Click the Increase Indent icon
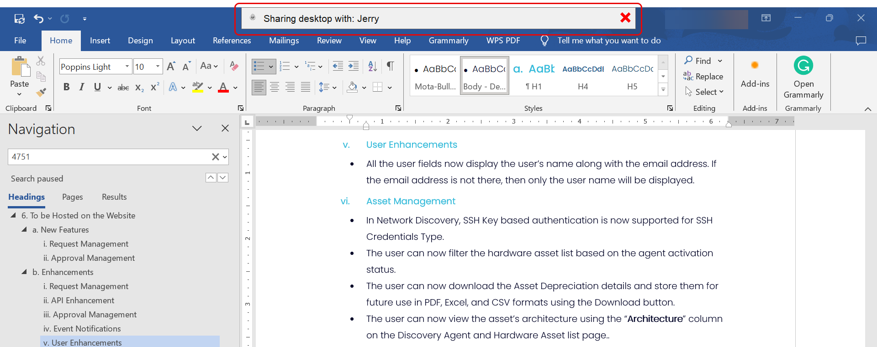 tap(354, 67)
